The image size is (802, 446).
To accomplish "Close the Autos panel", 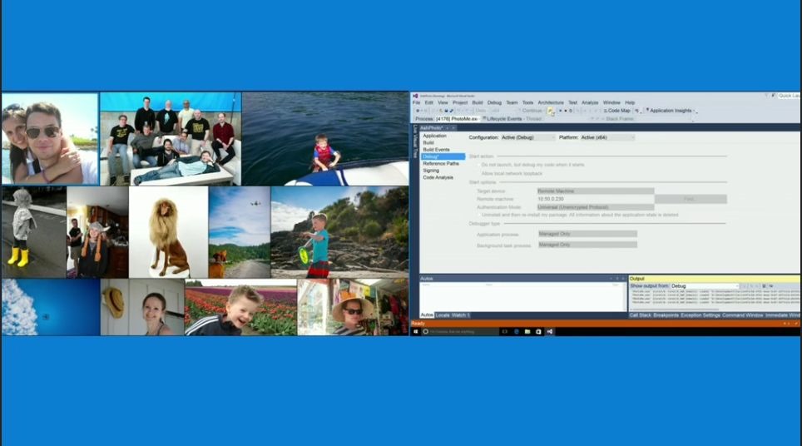I will tap(623, 279).
